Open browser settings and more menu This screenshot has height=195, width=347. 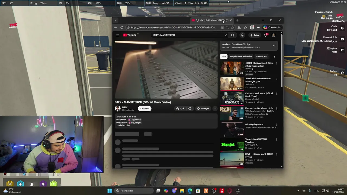point(258,27)
